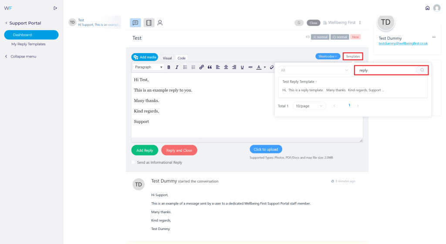Screen dimensions: 446x244
Task: Click the blockquote icon
Action: tap(209, 67)
